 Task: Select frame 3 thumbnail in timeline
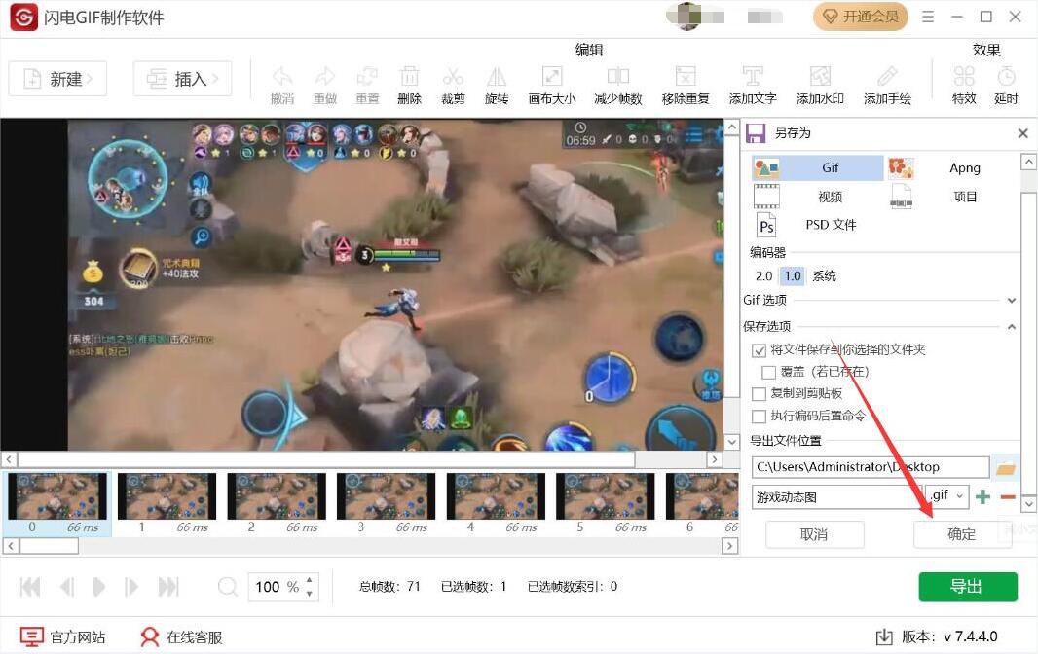386,496
